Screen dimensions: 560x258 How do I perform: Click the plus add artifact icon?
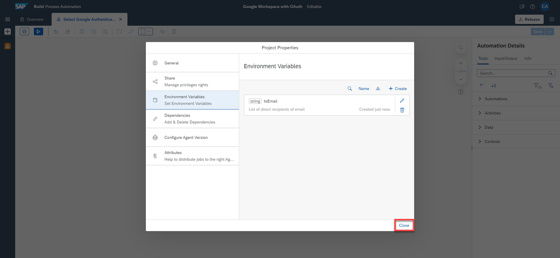pyautogui.click(x=7, y=32)
